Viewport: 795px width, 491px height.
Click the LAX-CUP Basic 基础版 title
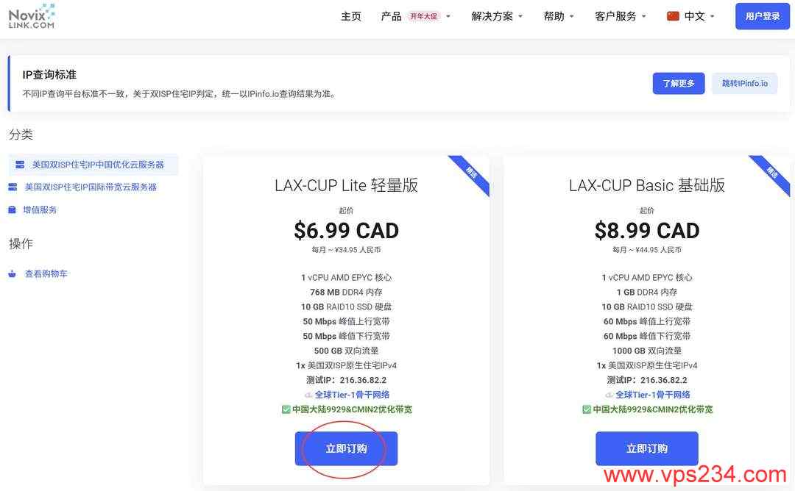click(x=647, y=185)
